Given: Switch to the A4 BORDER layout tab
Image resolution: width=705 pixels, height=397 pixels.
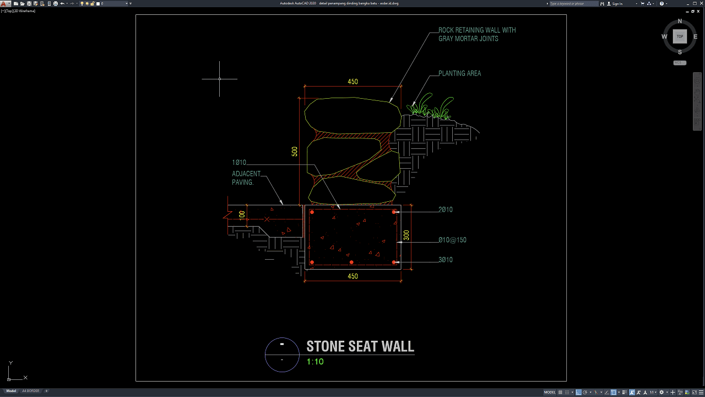Looking at the screenshot, I should 30,391.
